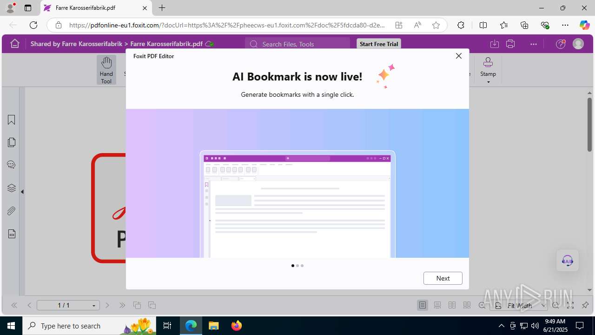Open the Attachments panel

coord(12,211)
